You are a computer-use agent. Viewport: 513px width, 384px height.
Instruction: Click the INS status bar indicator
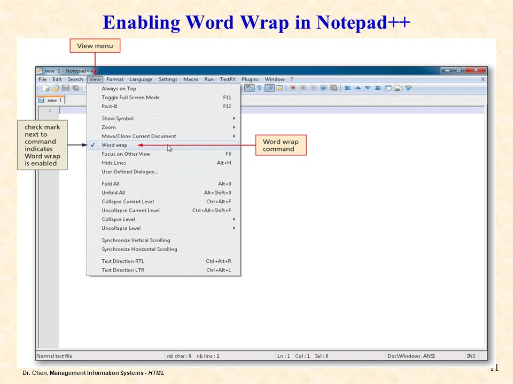[471, 356]
